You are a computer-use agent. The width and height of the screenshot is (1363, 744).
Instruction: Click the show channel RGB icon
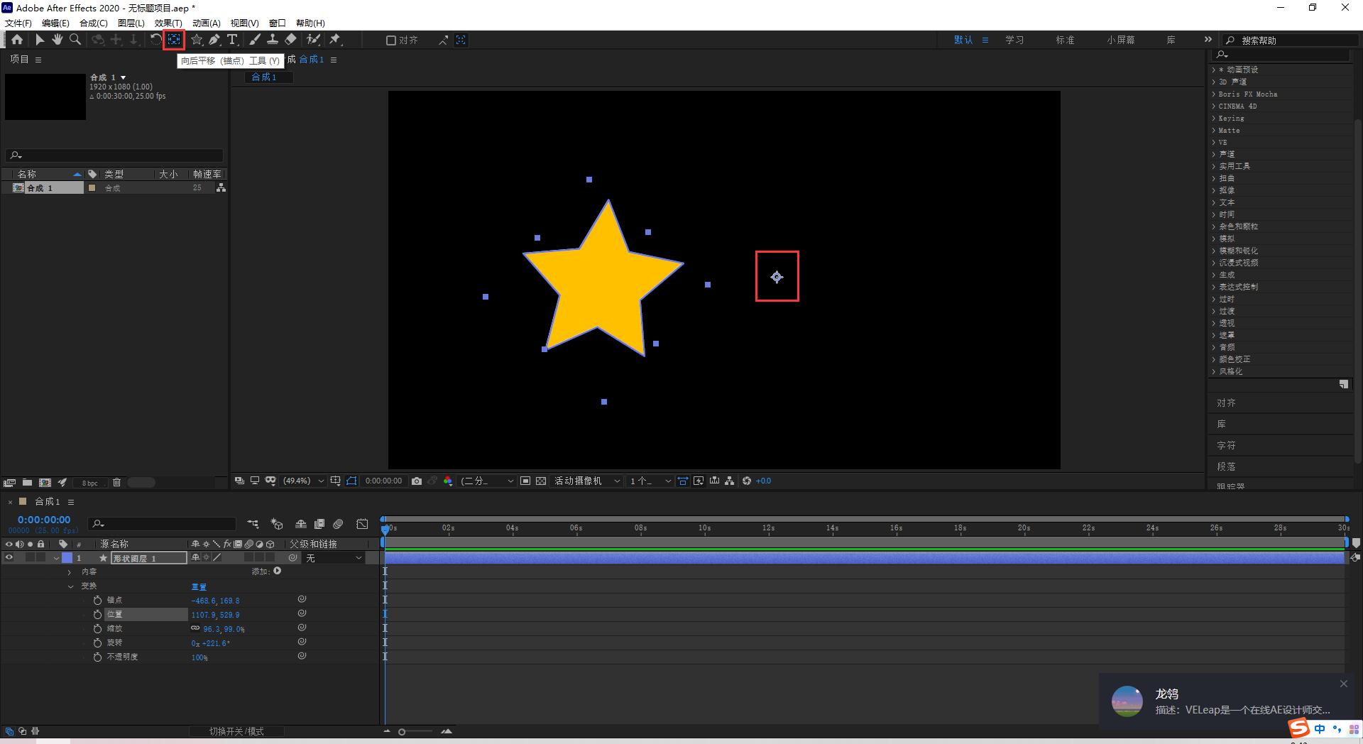(448, 481)
